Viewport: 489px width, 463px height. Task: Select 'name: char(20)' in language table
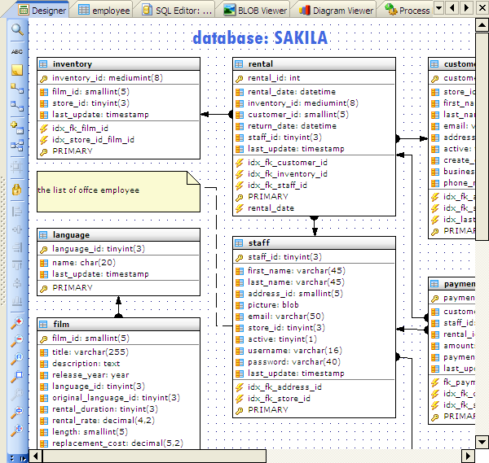(84, 263)
